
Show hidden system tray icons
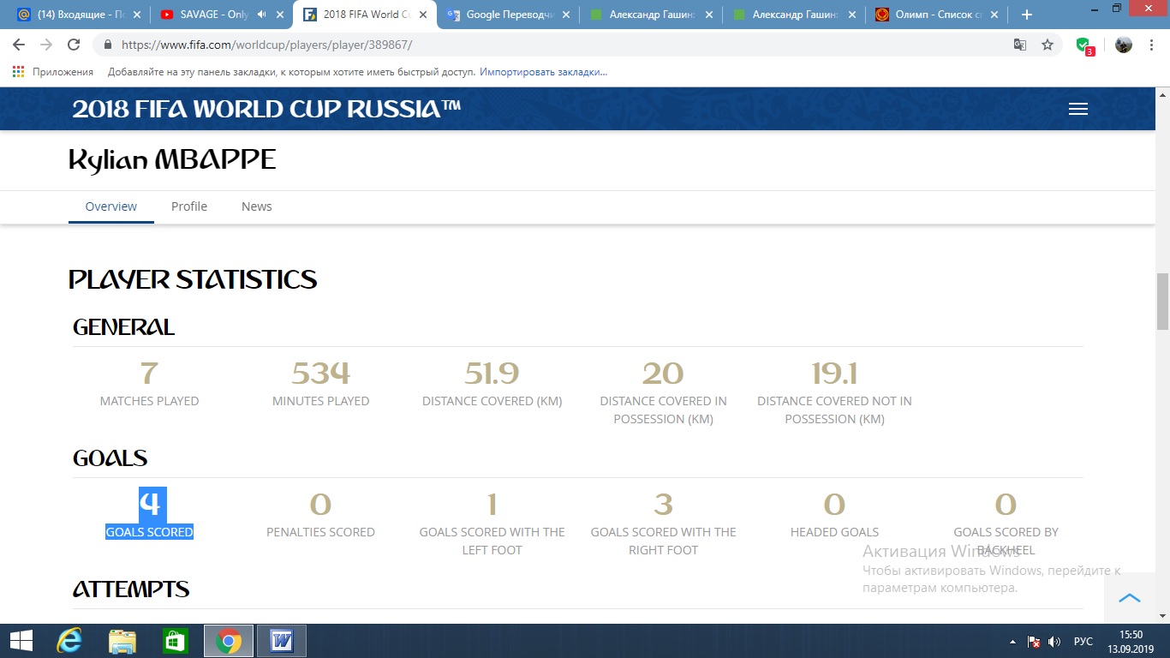coord(1013,642)
